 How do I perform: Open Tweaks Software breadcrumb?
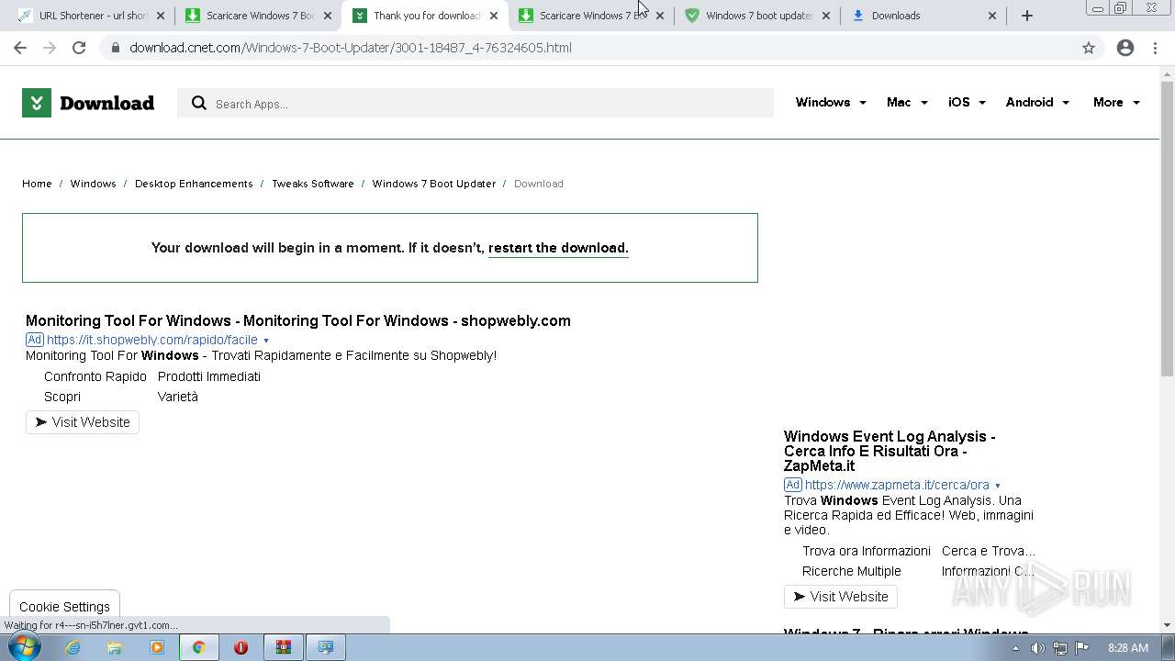312,184
